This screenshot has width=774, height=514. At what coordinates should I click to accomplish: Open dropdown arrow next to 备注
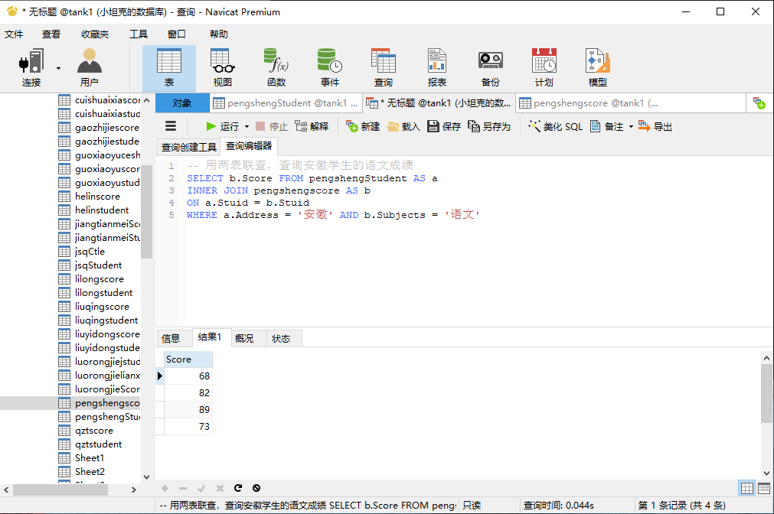point(631,127)
